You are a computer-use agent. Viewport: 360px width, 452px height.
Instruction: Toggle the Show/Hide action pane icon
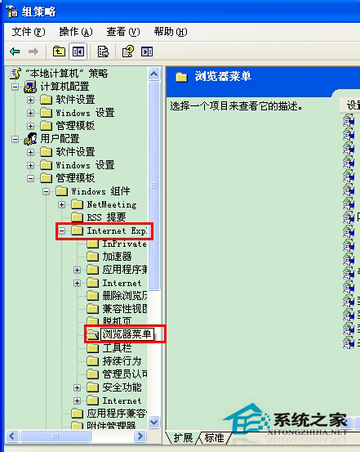click(147, 51)
